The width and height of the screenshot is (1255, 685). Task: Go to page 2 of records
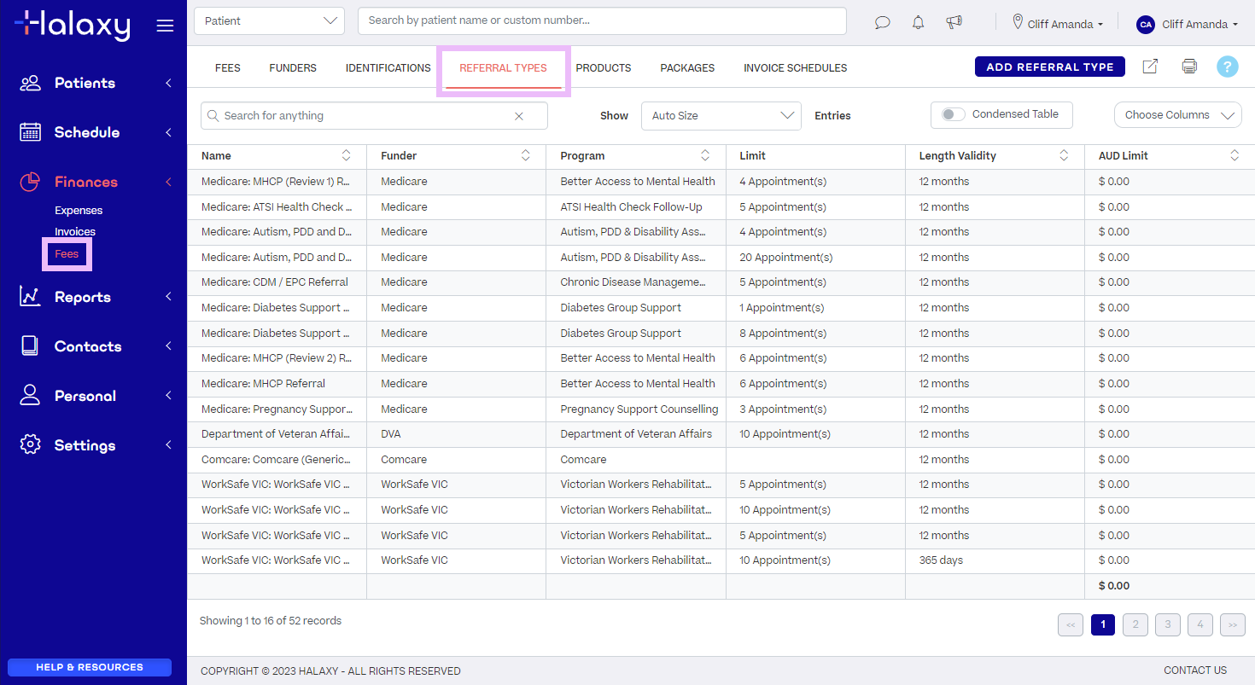pos(1135,625)
